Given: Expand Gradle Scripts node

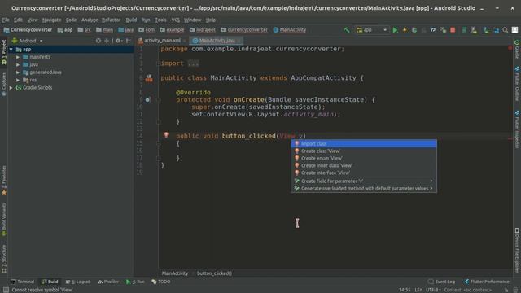Looking at the screenshot, I should (x=11, y=88).
